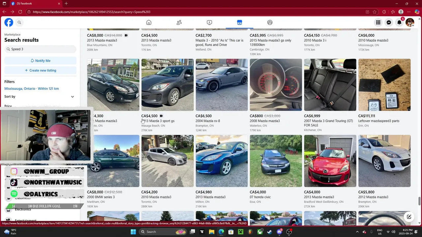Open the Facebook logo home link

coord(9,22)
